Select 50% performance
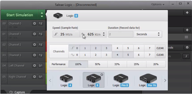The width and height of the screenshot is (192, 94). click(x=98, y=64)
